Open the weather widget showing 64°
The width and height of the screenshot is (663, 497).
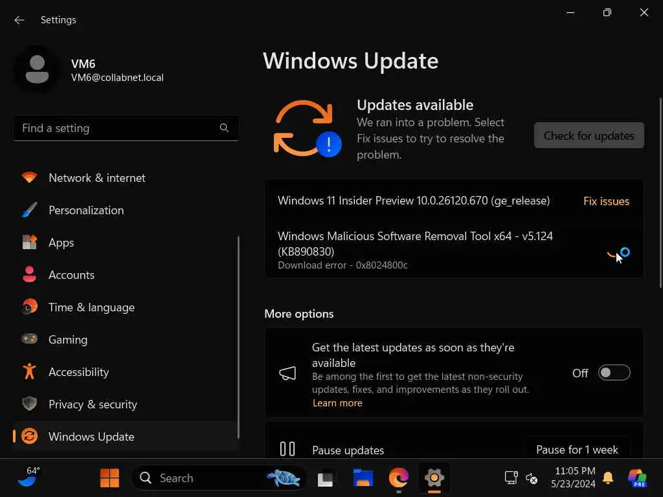[28, 478]
